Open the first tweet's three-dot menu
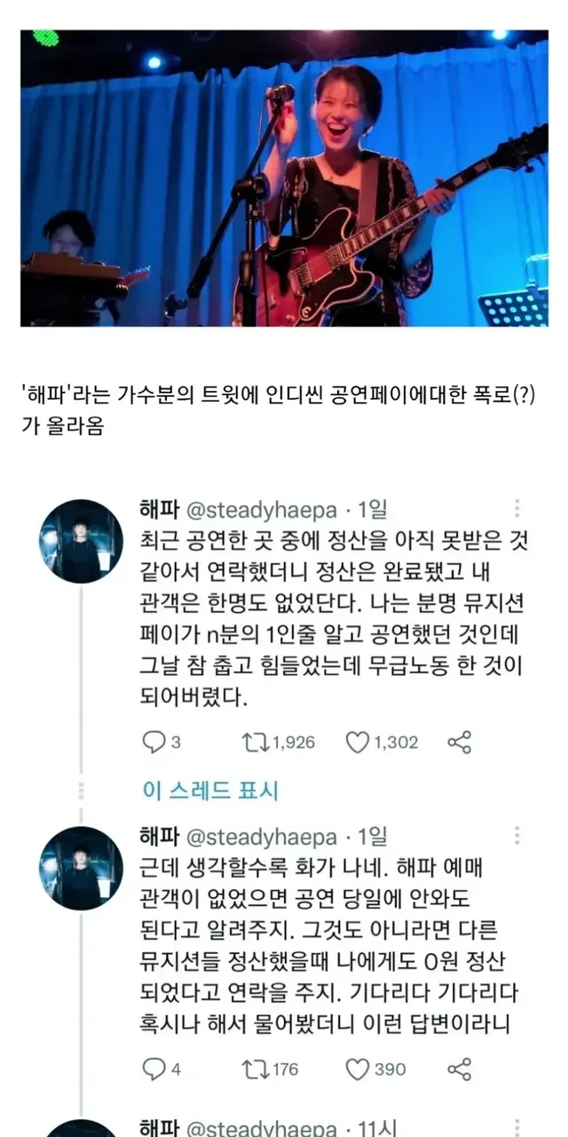This screenshot has width=568, height=1137. tap(517, 509)
